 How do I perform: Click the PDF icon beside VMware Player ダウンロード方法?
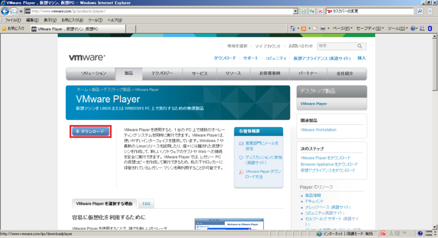pos(241,172)
